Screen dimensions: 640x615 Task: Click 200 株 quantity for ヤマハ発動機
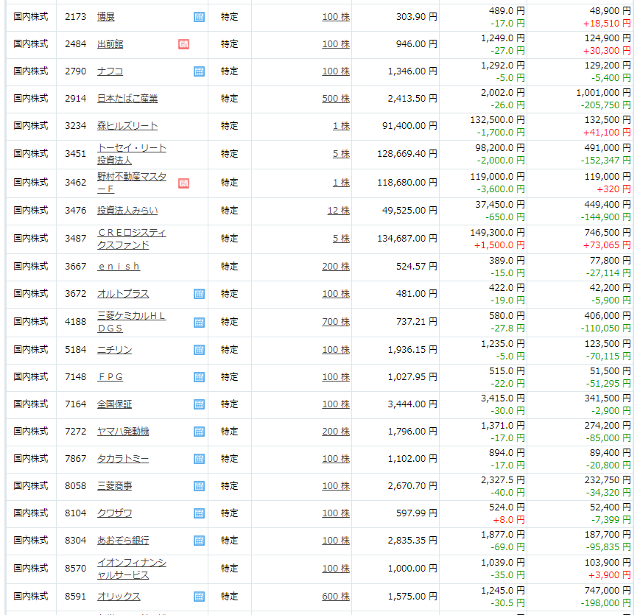coord(336,432)
